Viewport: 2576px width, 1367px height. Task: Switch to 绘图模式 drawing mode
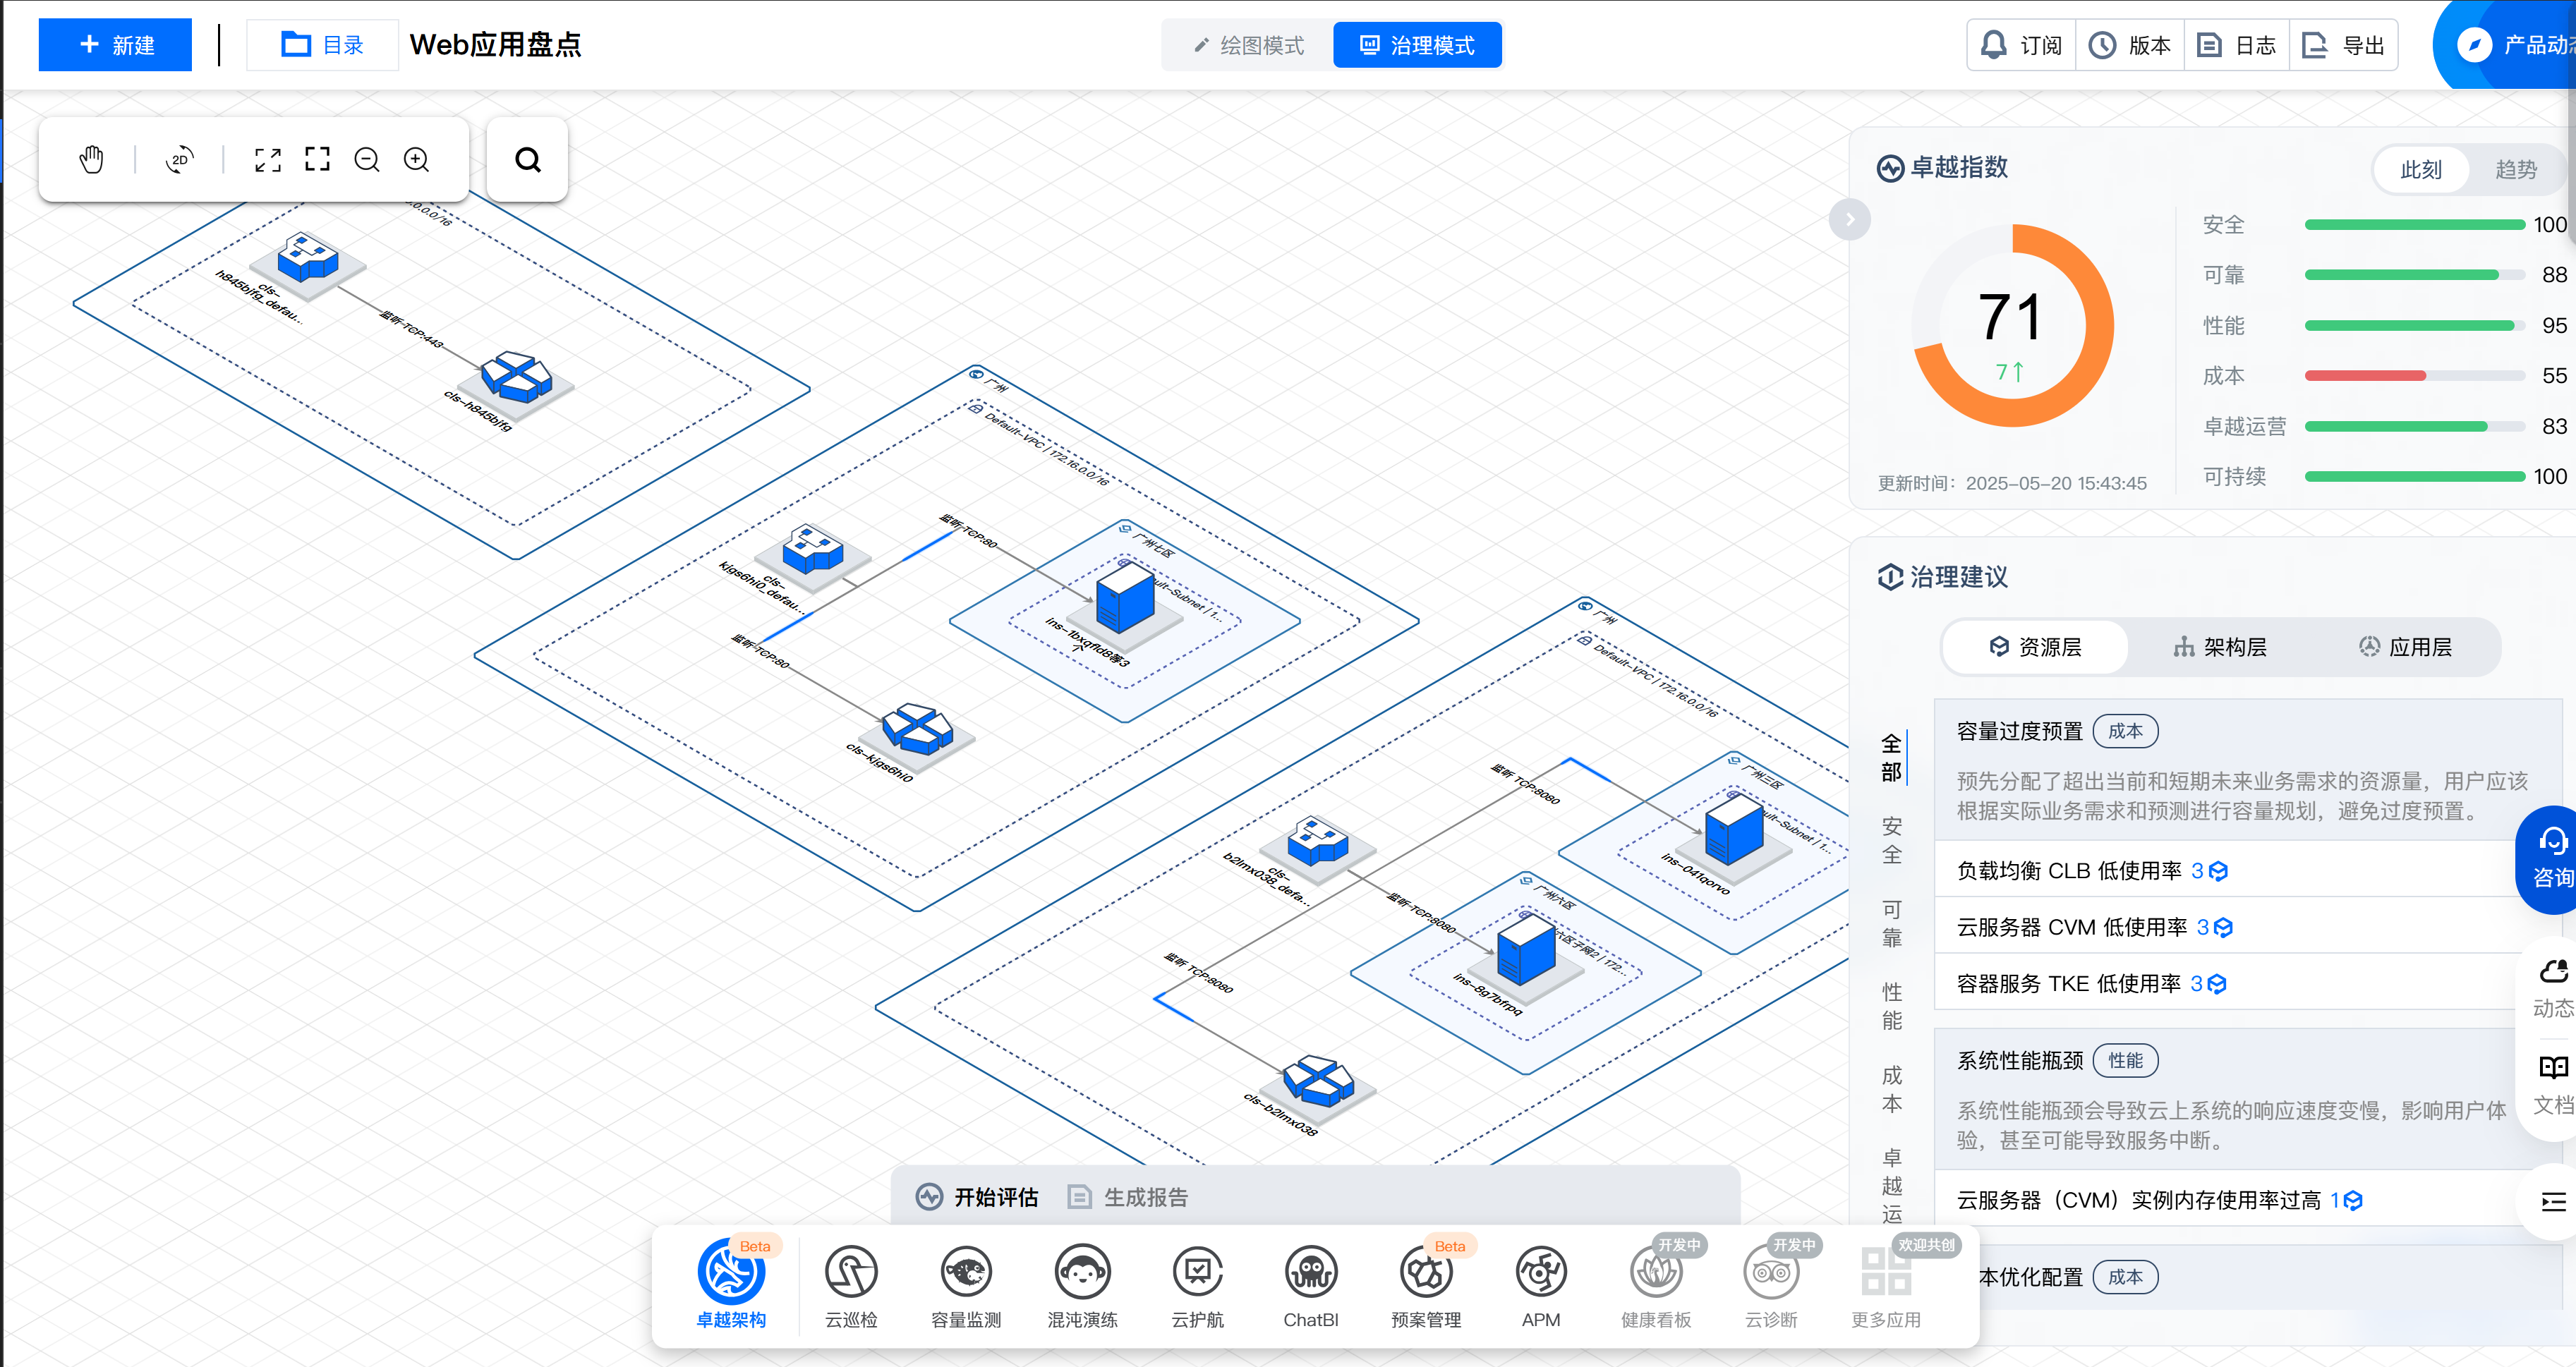point(1249,45)
